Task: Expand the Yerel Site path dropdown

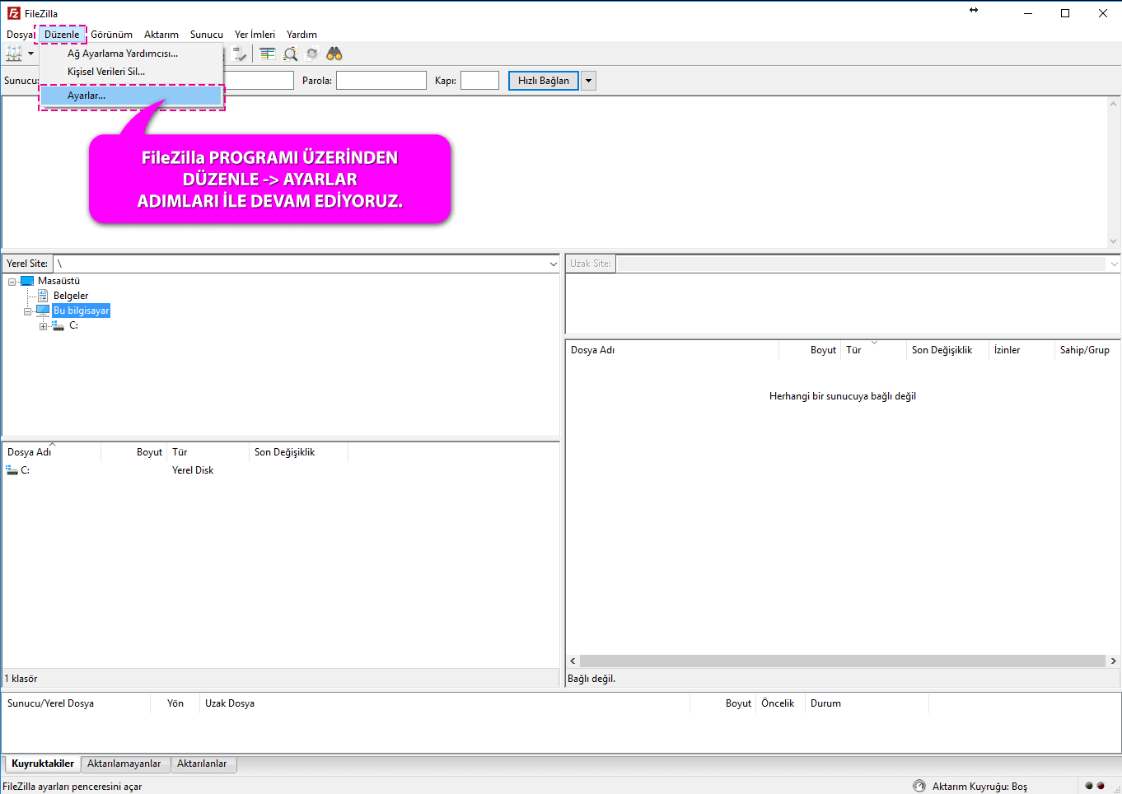Action: (x=553, y=264)
